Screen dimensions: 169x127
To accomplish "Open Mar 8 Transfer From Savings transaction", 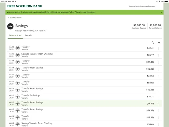I will click(x=85, y=69).
